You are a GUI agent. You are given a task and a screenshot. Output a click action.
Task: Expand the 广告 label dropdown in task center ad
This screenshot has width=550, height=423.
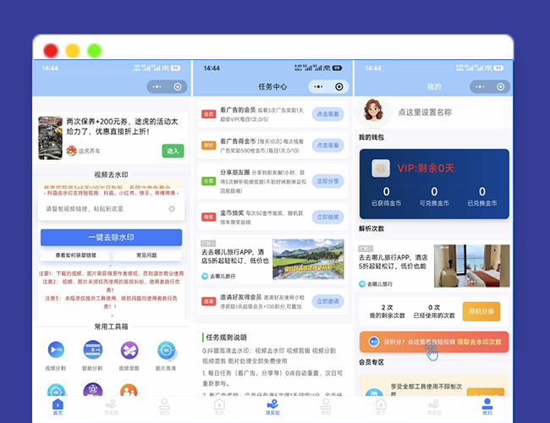[208, 243]
